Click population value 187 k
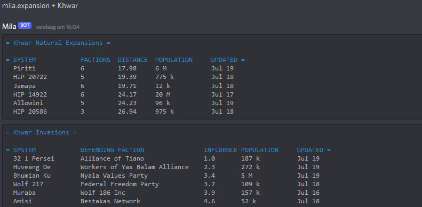 (x=250, y=158)
